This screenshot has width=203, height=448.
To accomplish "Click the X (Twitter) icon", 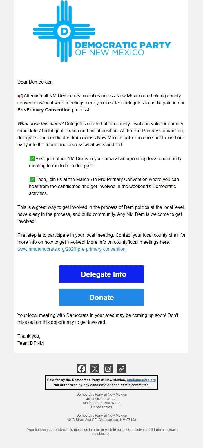I will [x=95, y=369].
